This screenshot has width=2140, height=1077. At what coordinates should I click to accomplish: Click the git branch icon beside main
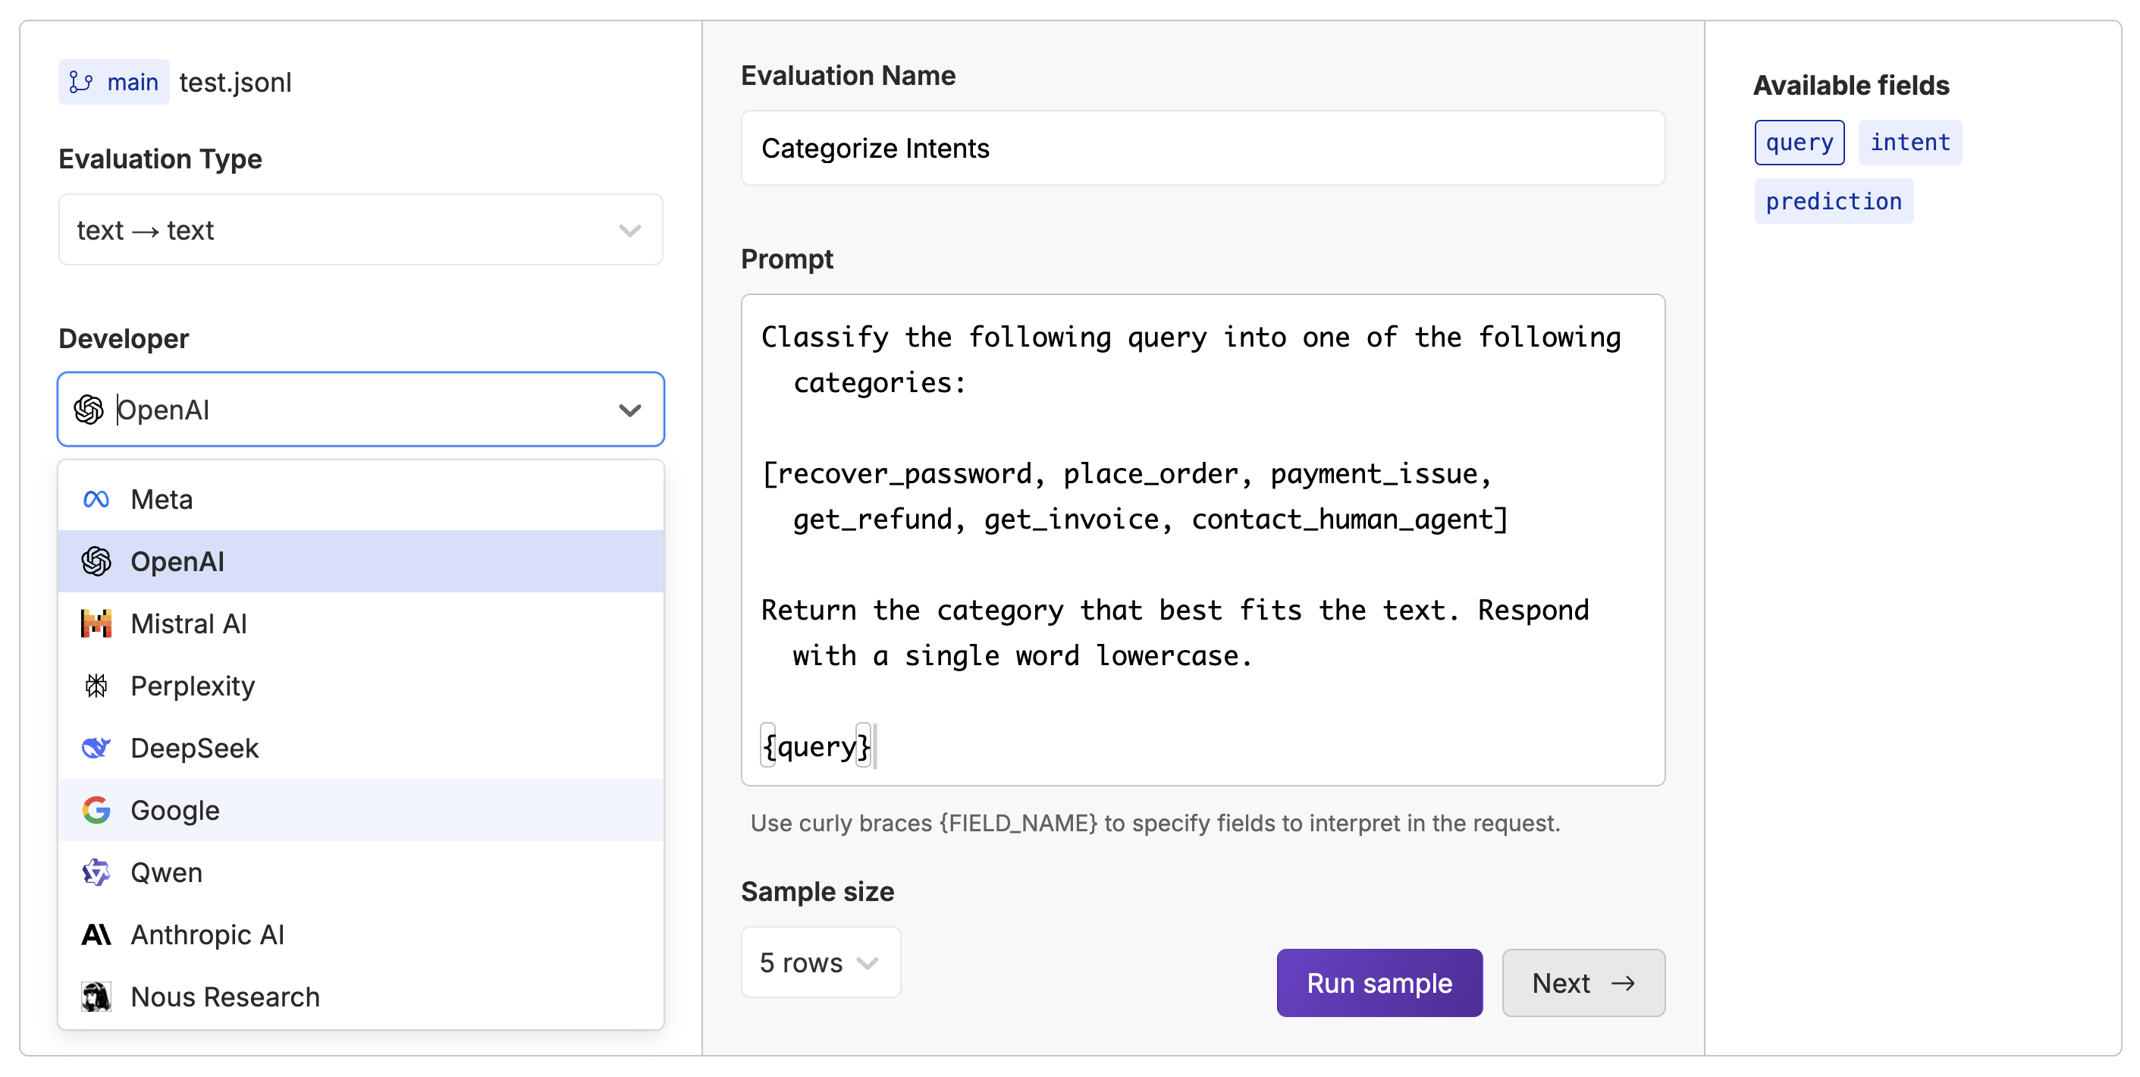pos(80,82)
